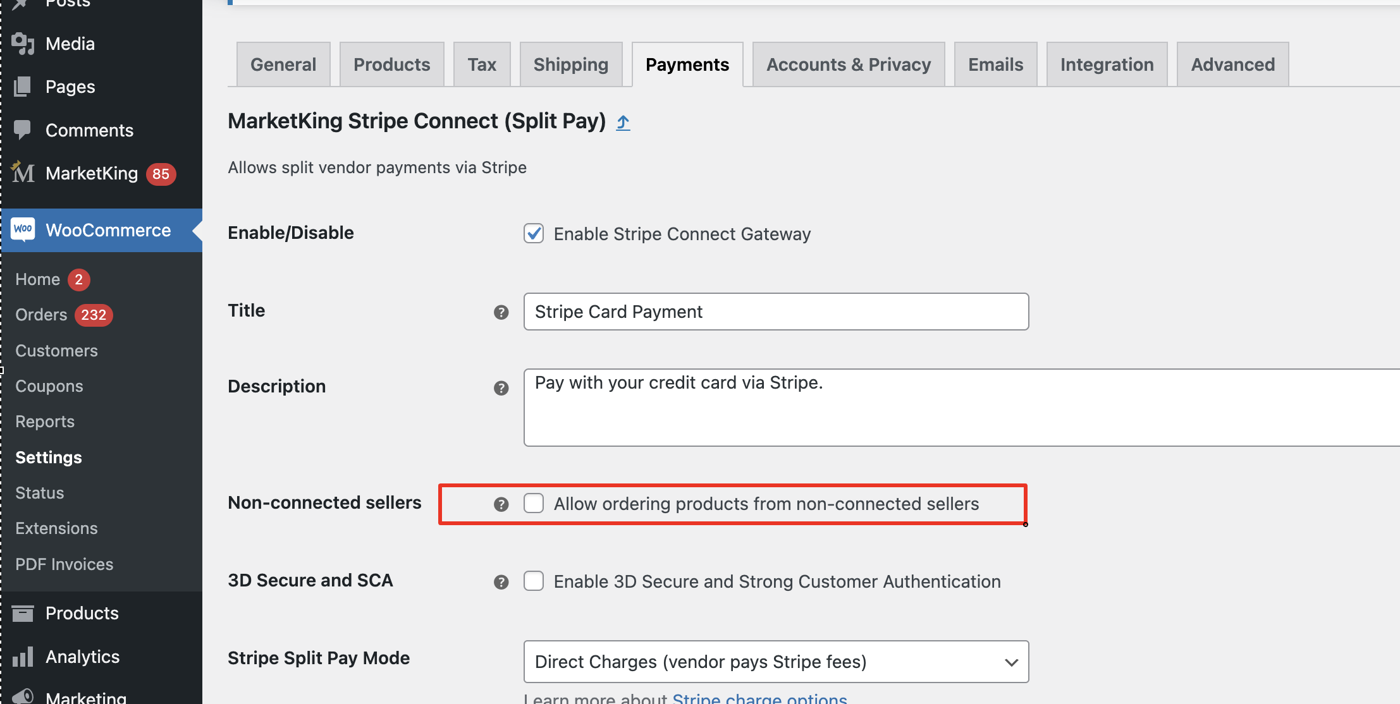Open the Shipping tab
Screen dimensions: 1400x704
point(571,64)
